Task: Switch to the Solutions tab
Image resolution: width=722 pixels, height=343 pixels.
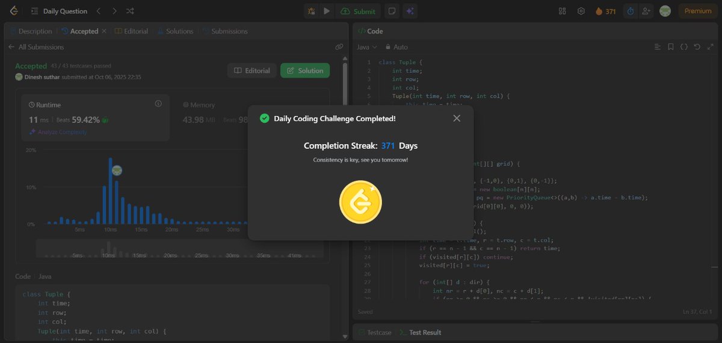Action: click(x=175, y=31)
